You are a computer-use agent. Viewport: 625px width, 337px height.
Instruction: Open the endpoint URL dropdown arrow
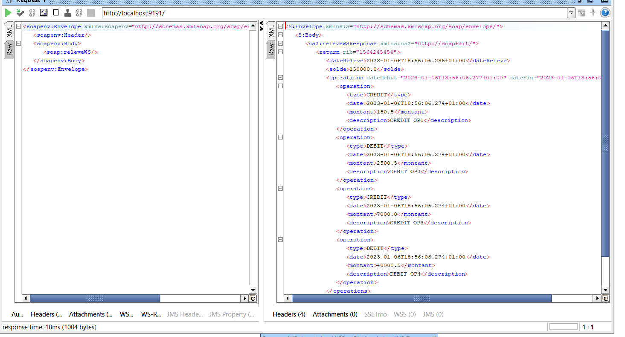coord(571,13)
